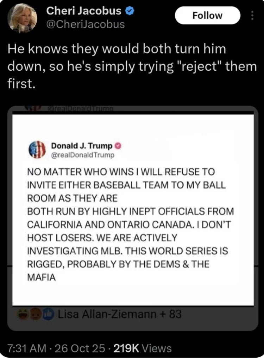Click Donald J. Trump flag avatar

pyautogui.click(x=37, y=149)
